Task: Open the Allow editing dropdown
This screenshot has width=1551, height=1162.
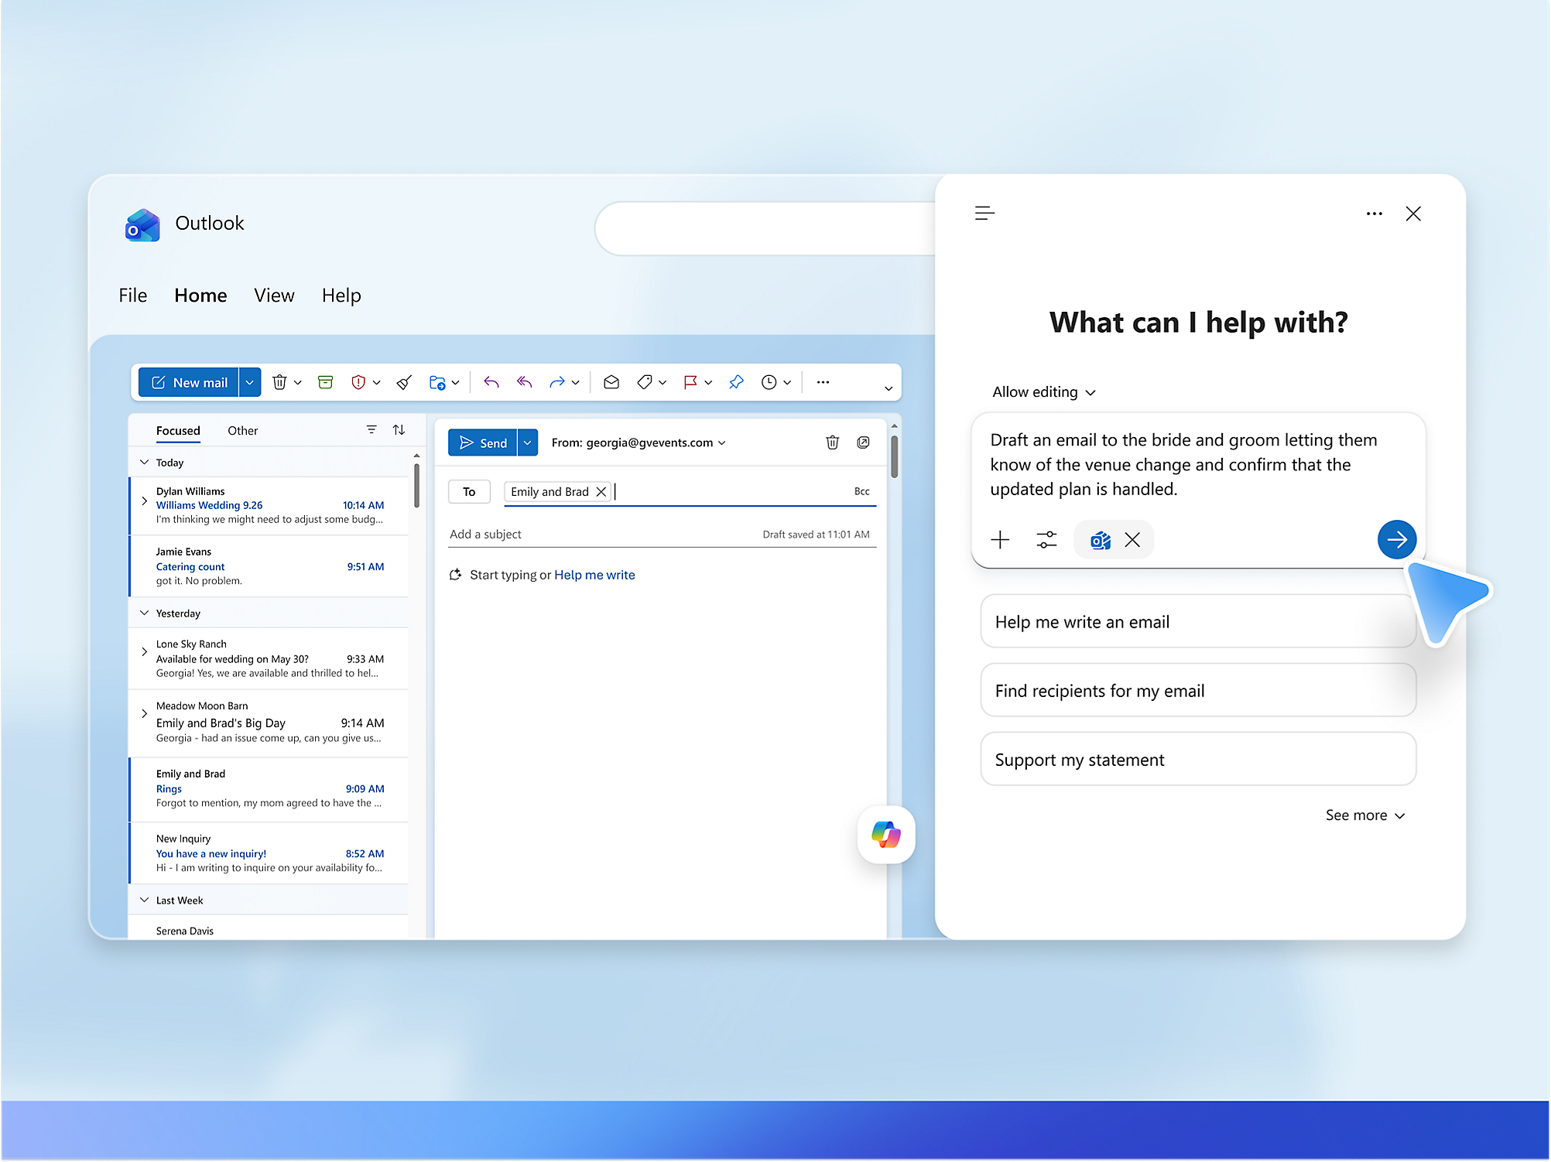Action: (x=1043, y=392)
